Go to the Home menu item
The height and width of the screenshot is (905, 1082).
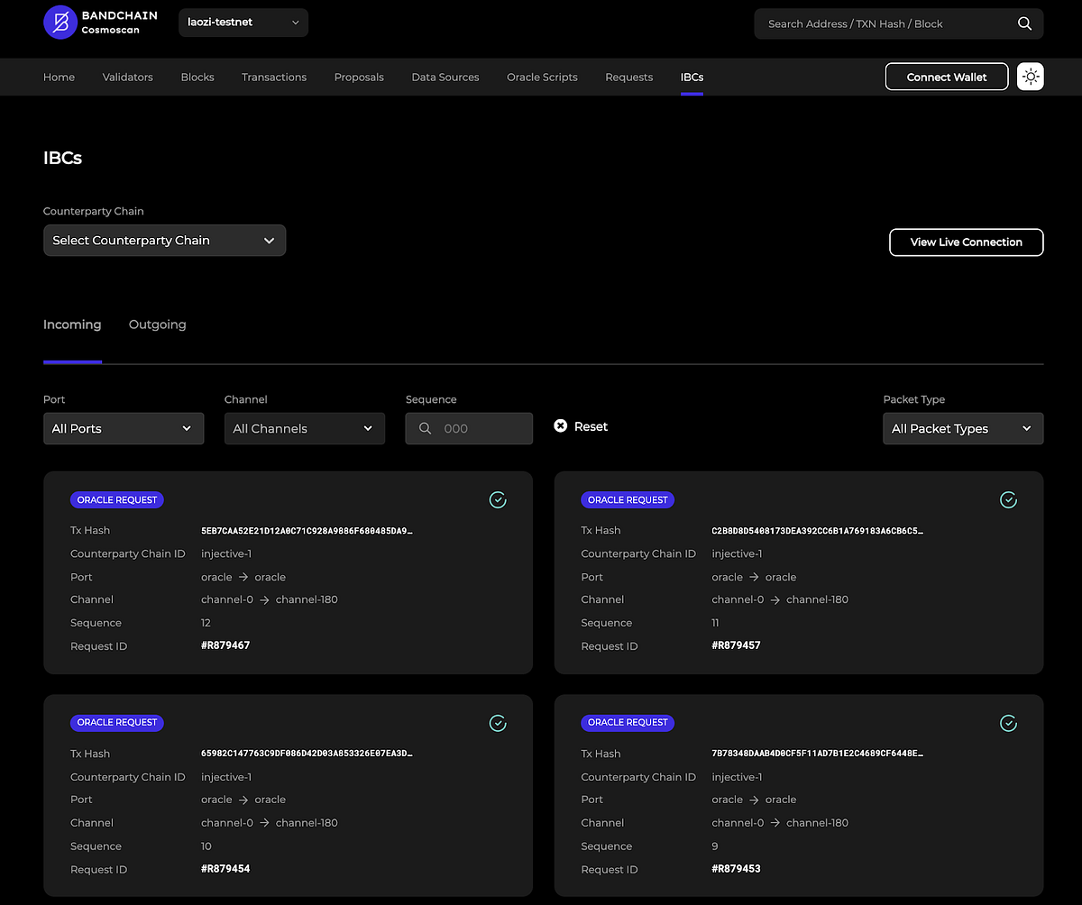(x=59, y=77)
